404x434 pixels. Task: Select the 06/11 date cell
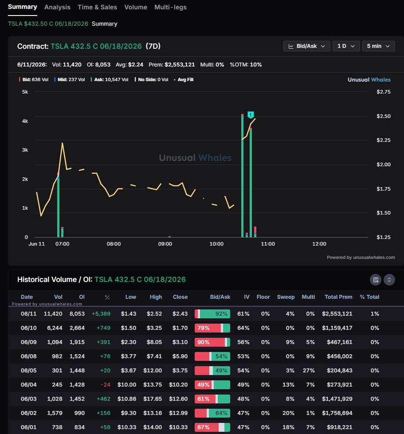coord(28,314)
